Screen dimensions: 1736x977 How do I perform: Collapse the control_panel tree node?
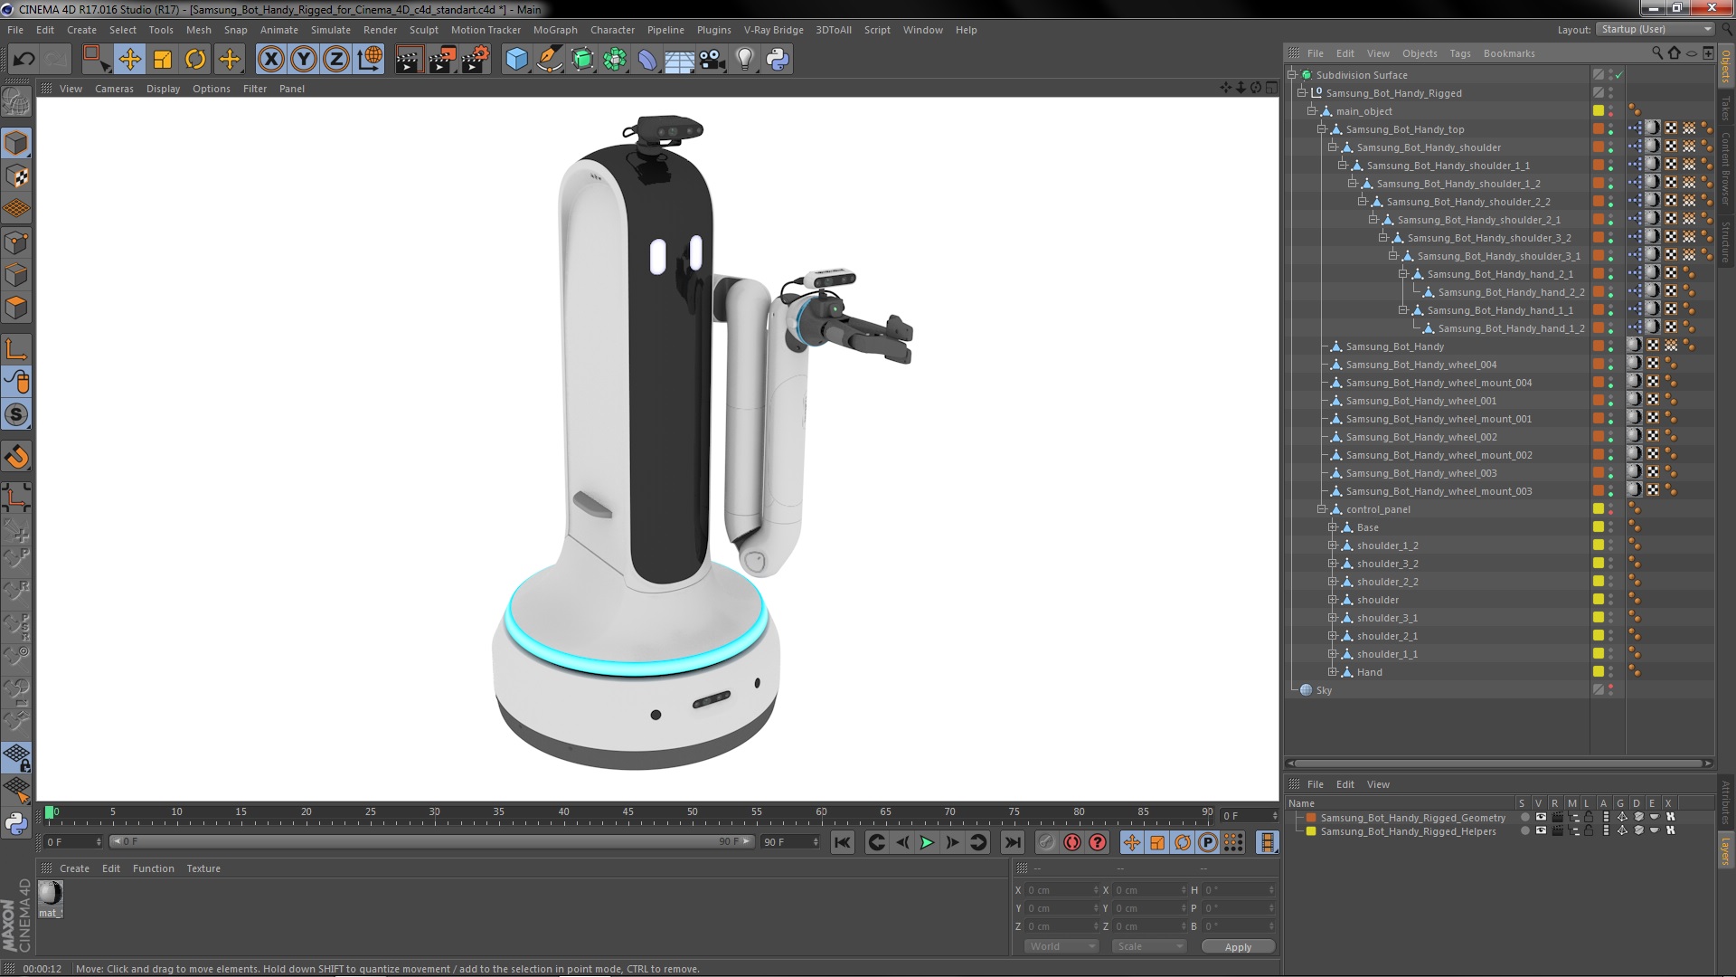[1322, 509]
